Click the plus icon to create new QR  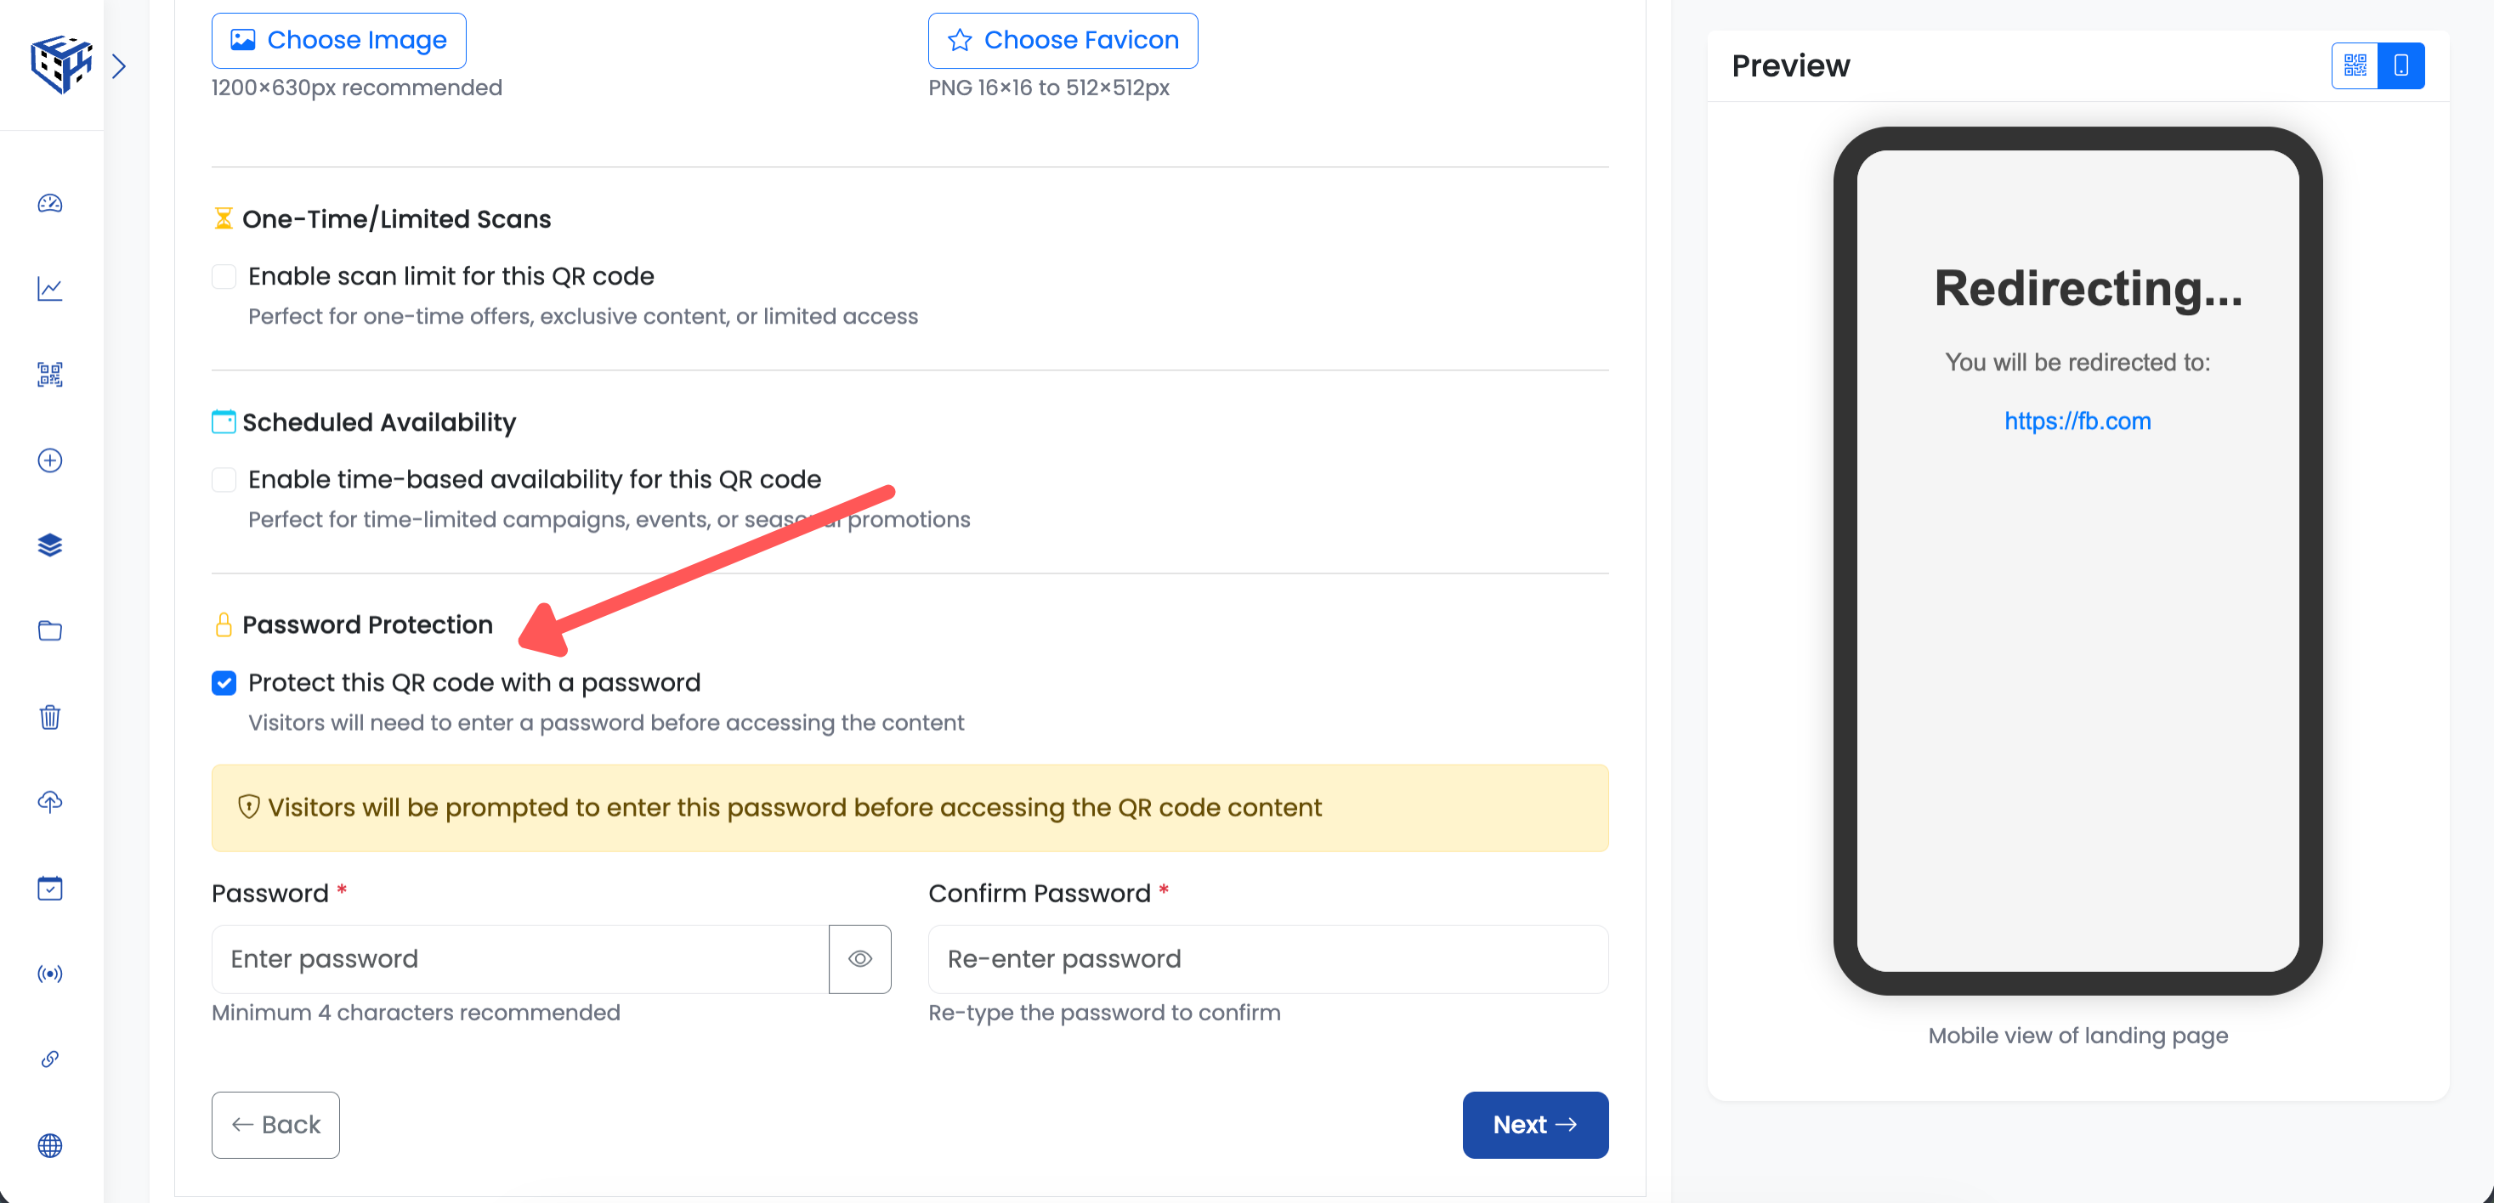click(49, 460)
